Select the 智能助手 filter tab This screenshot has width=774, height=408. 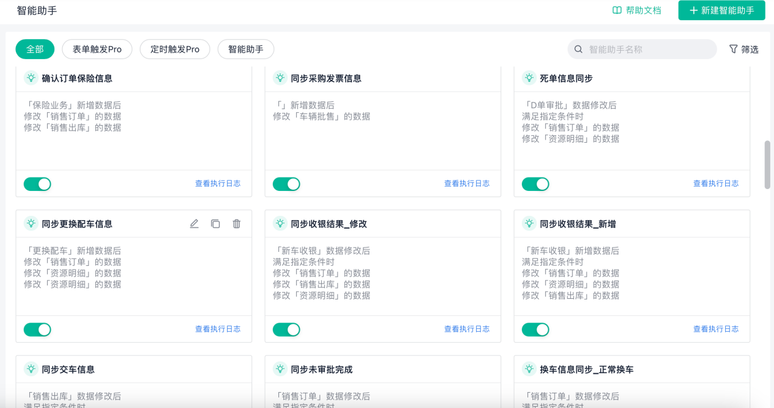[245, 49]
